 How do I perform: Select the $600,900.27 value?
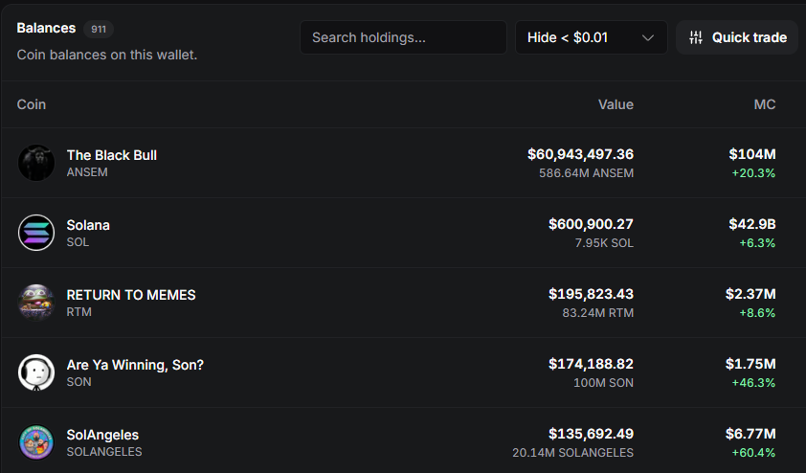pos(592,224)
